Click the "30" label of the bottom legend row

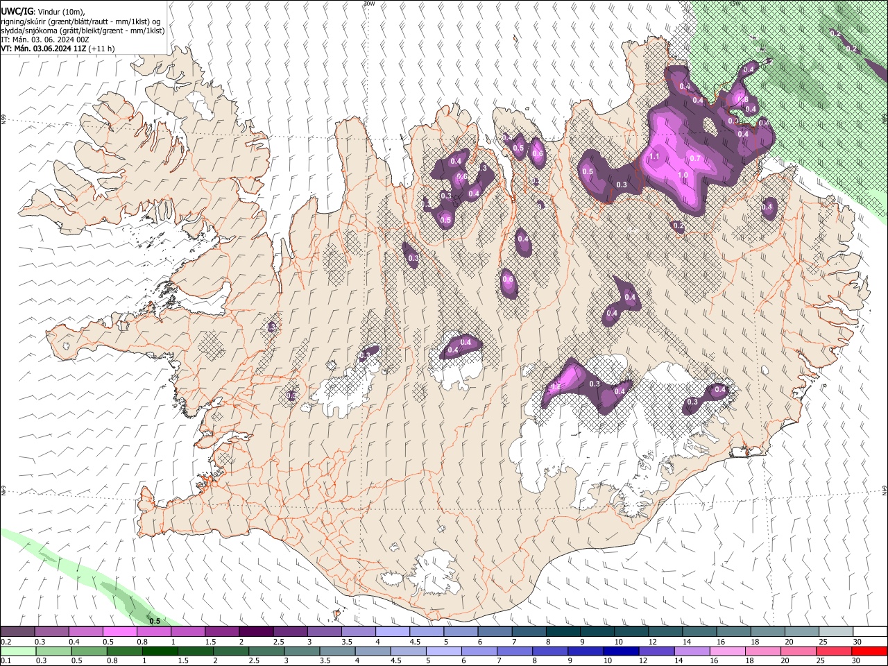tap(855, 660)
